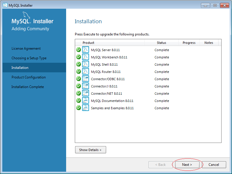Image resolution: width=232 pixels, height=174 pixels.
Task: Click the Progress column header
Action: [189, 43]
